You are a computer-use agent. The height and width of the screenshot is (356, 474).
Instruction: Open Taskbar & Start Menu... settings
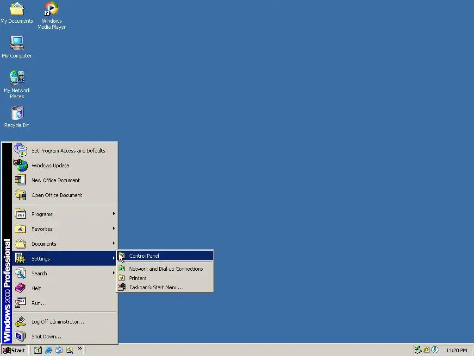tap(165, 287)
